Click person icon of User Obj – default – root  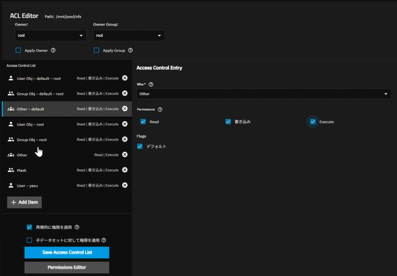click(10, 78)
